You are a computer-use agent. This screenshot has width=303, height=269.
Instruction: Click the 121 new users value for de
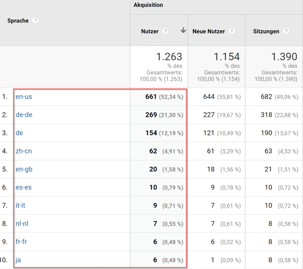(x=209, y=133)
